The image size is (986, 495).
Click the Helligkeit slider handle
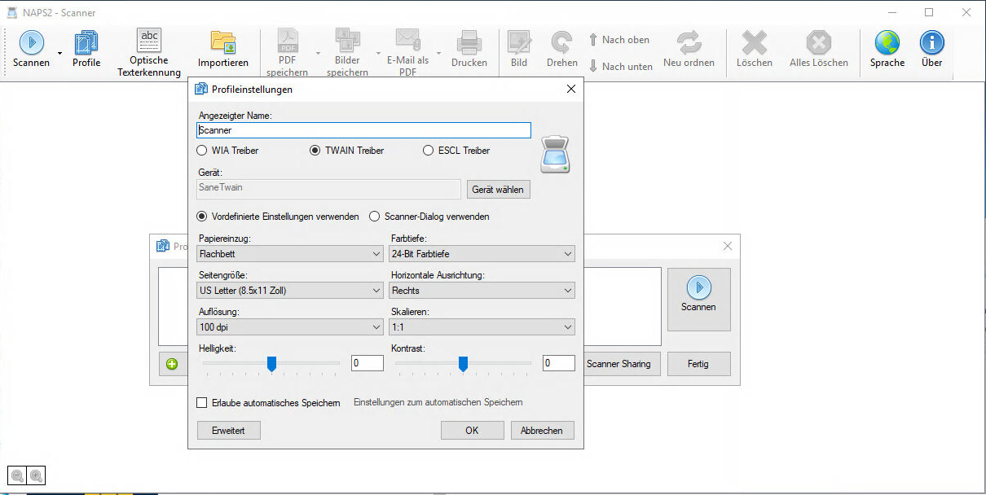(272, 363)
